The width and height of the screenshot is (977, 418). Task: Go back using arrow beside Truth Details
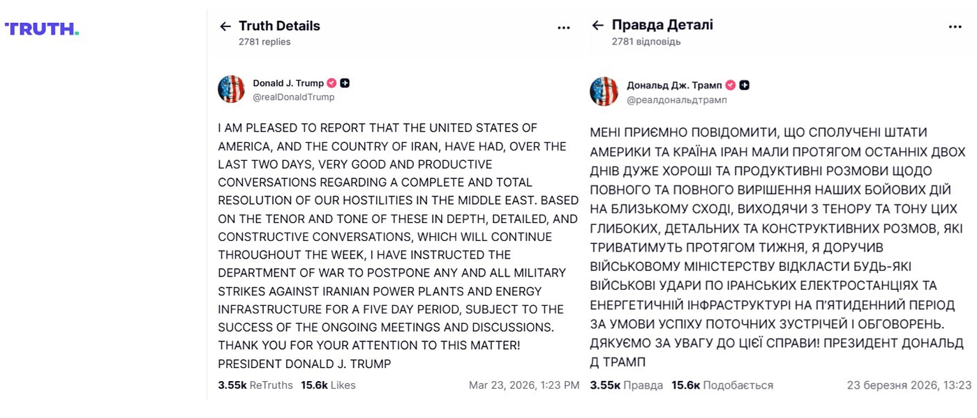pos(225,26)
